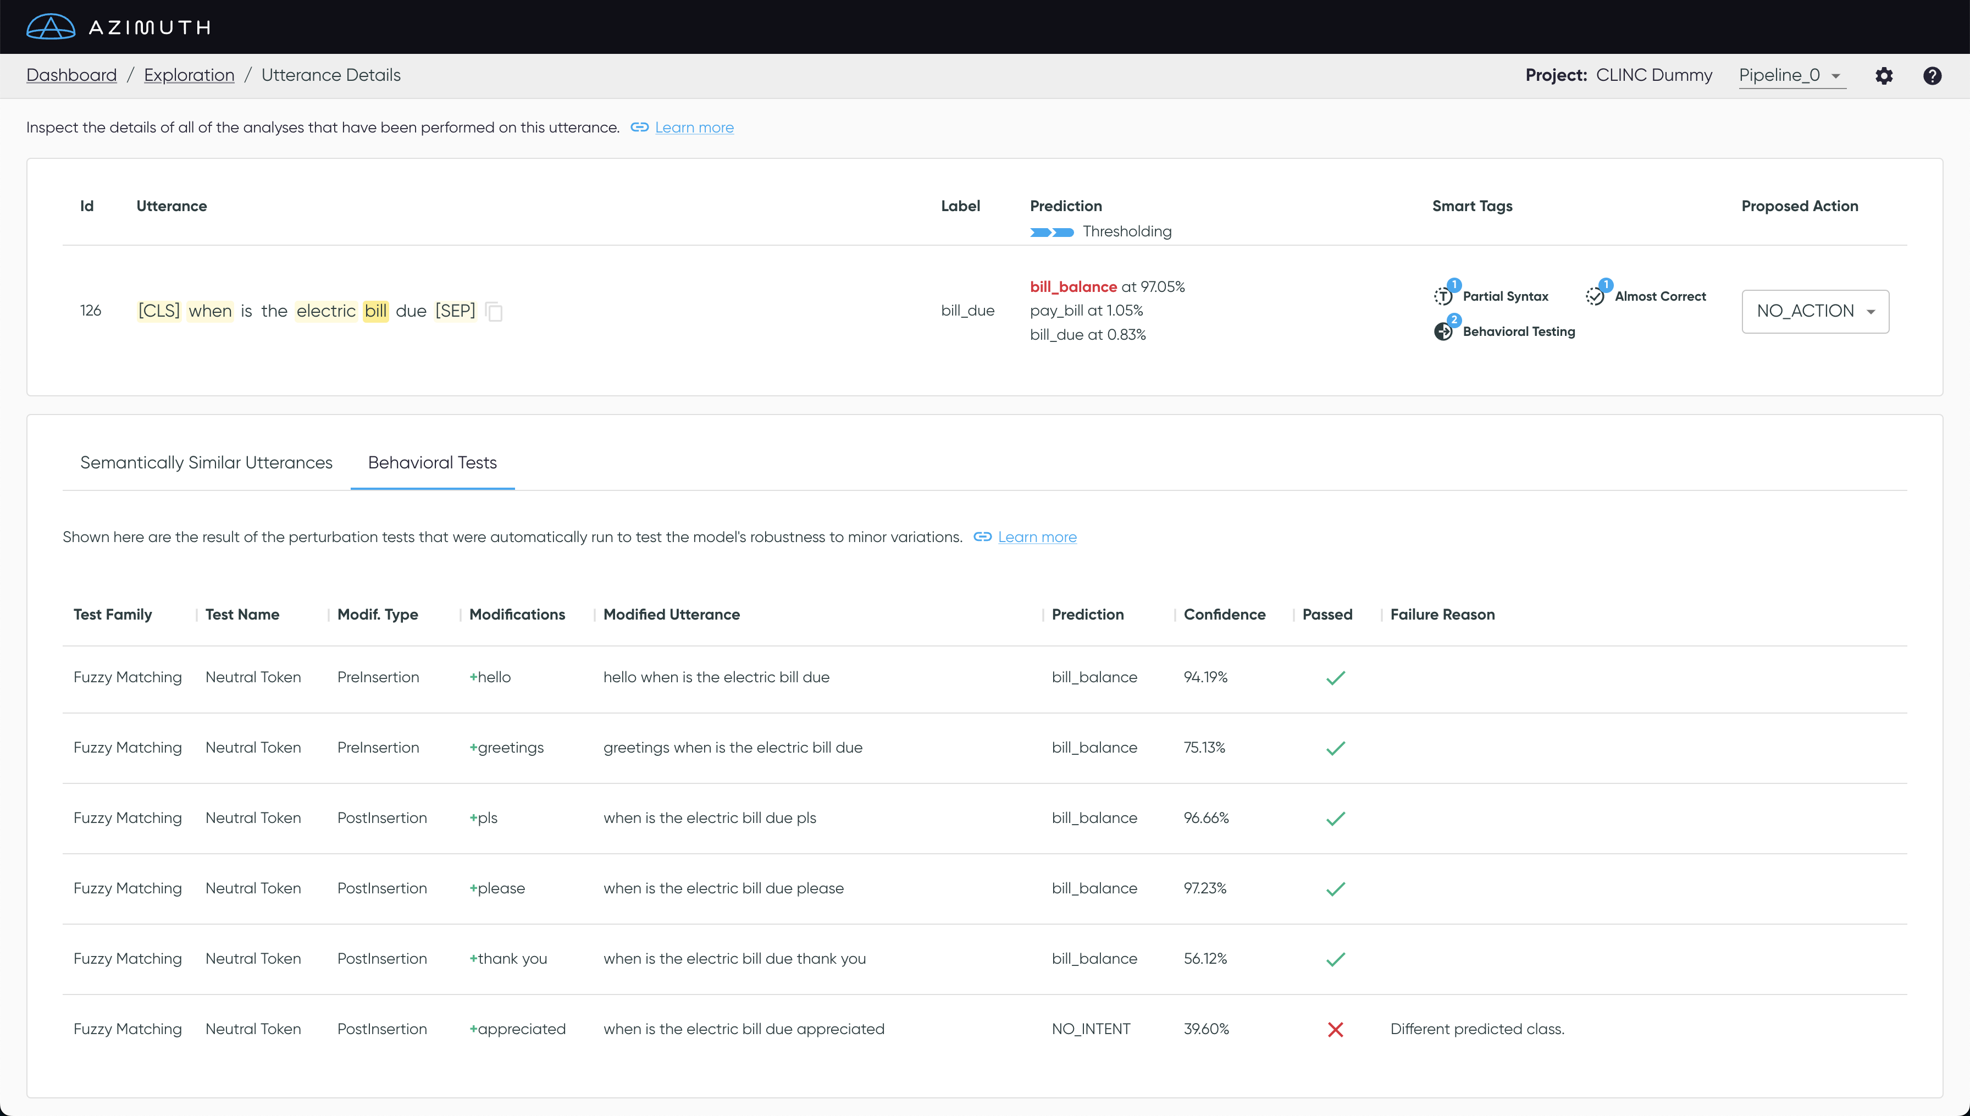The height and width of the screenshot is (1116, 1970).
Task: Click link icon beside perturbation tests Learn more
Action: coord(982,537)
